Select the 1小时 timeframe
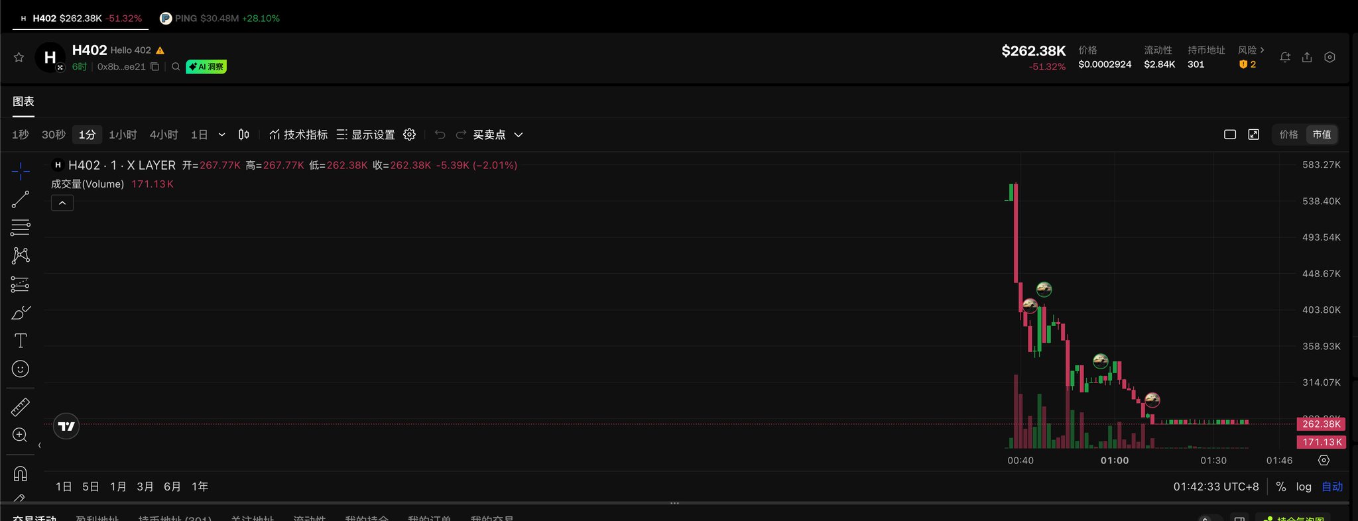Screen dimensions: 1358x521 [123, 135]
